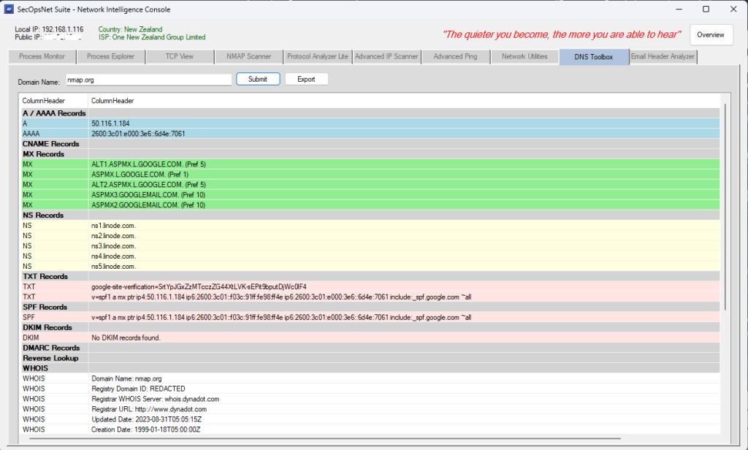Select the Email Header Analyzer tab

pyautogui.click(x=663, y=57)
